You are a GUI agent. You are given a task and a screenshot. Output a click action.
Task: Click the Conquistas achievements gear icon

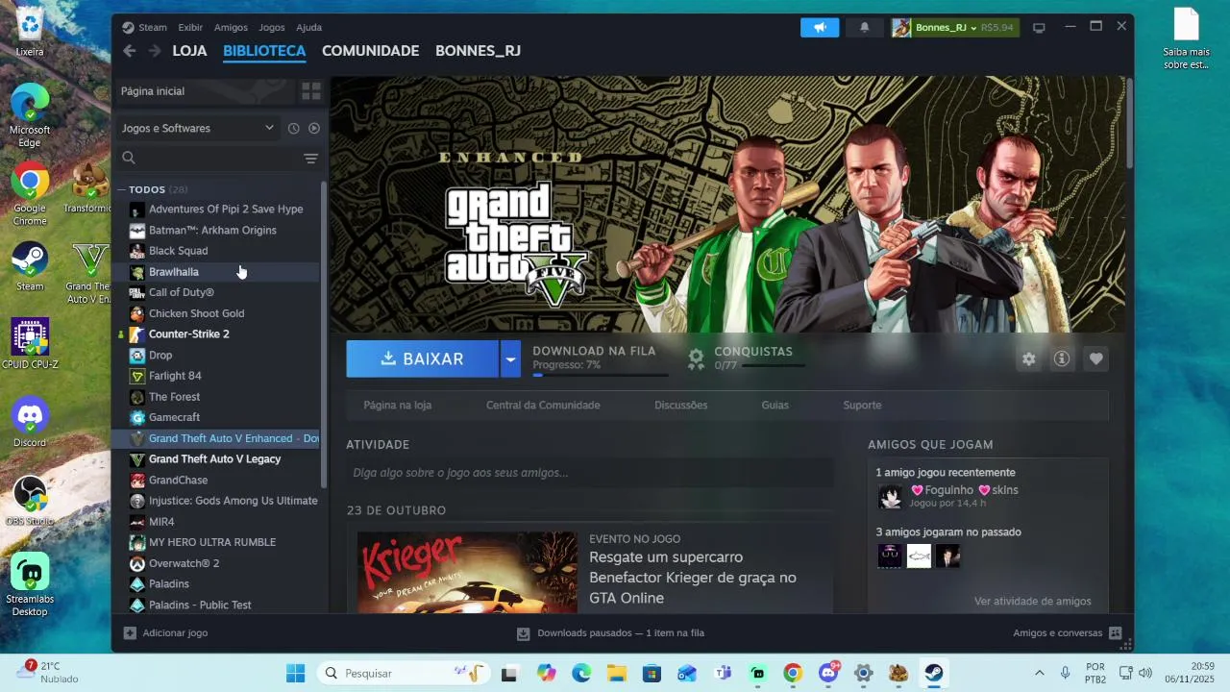[697, 358]
